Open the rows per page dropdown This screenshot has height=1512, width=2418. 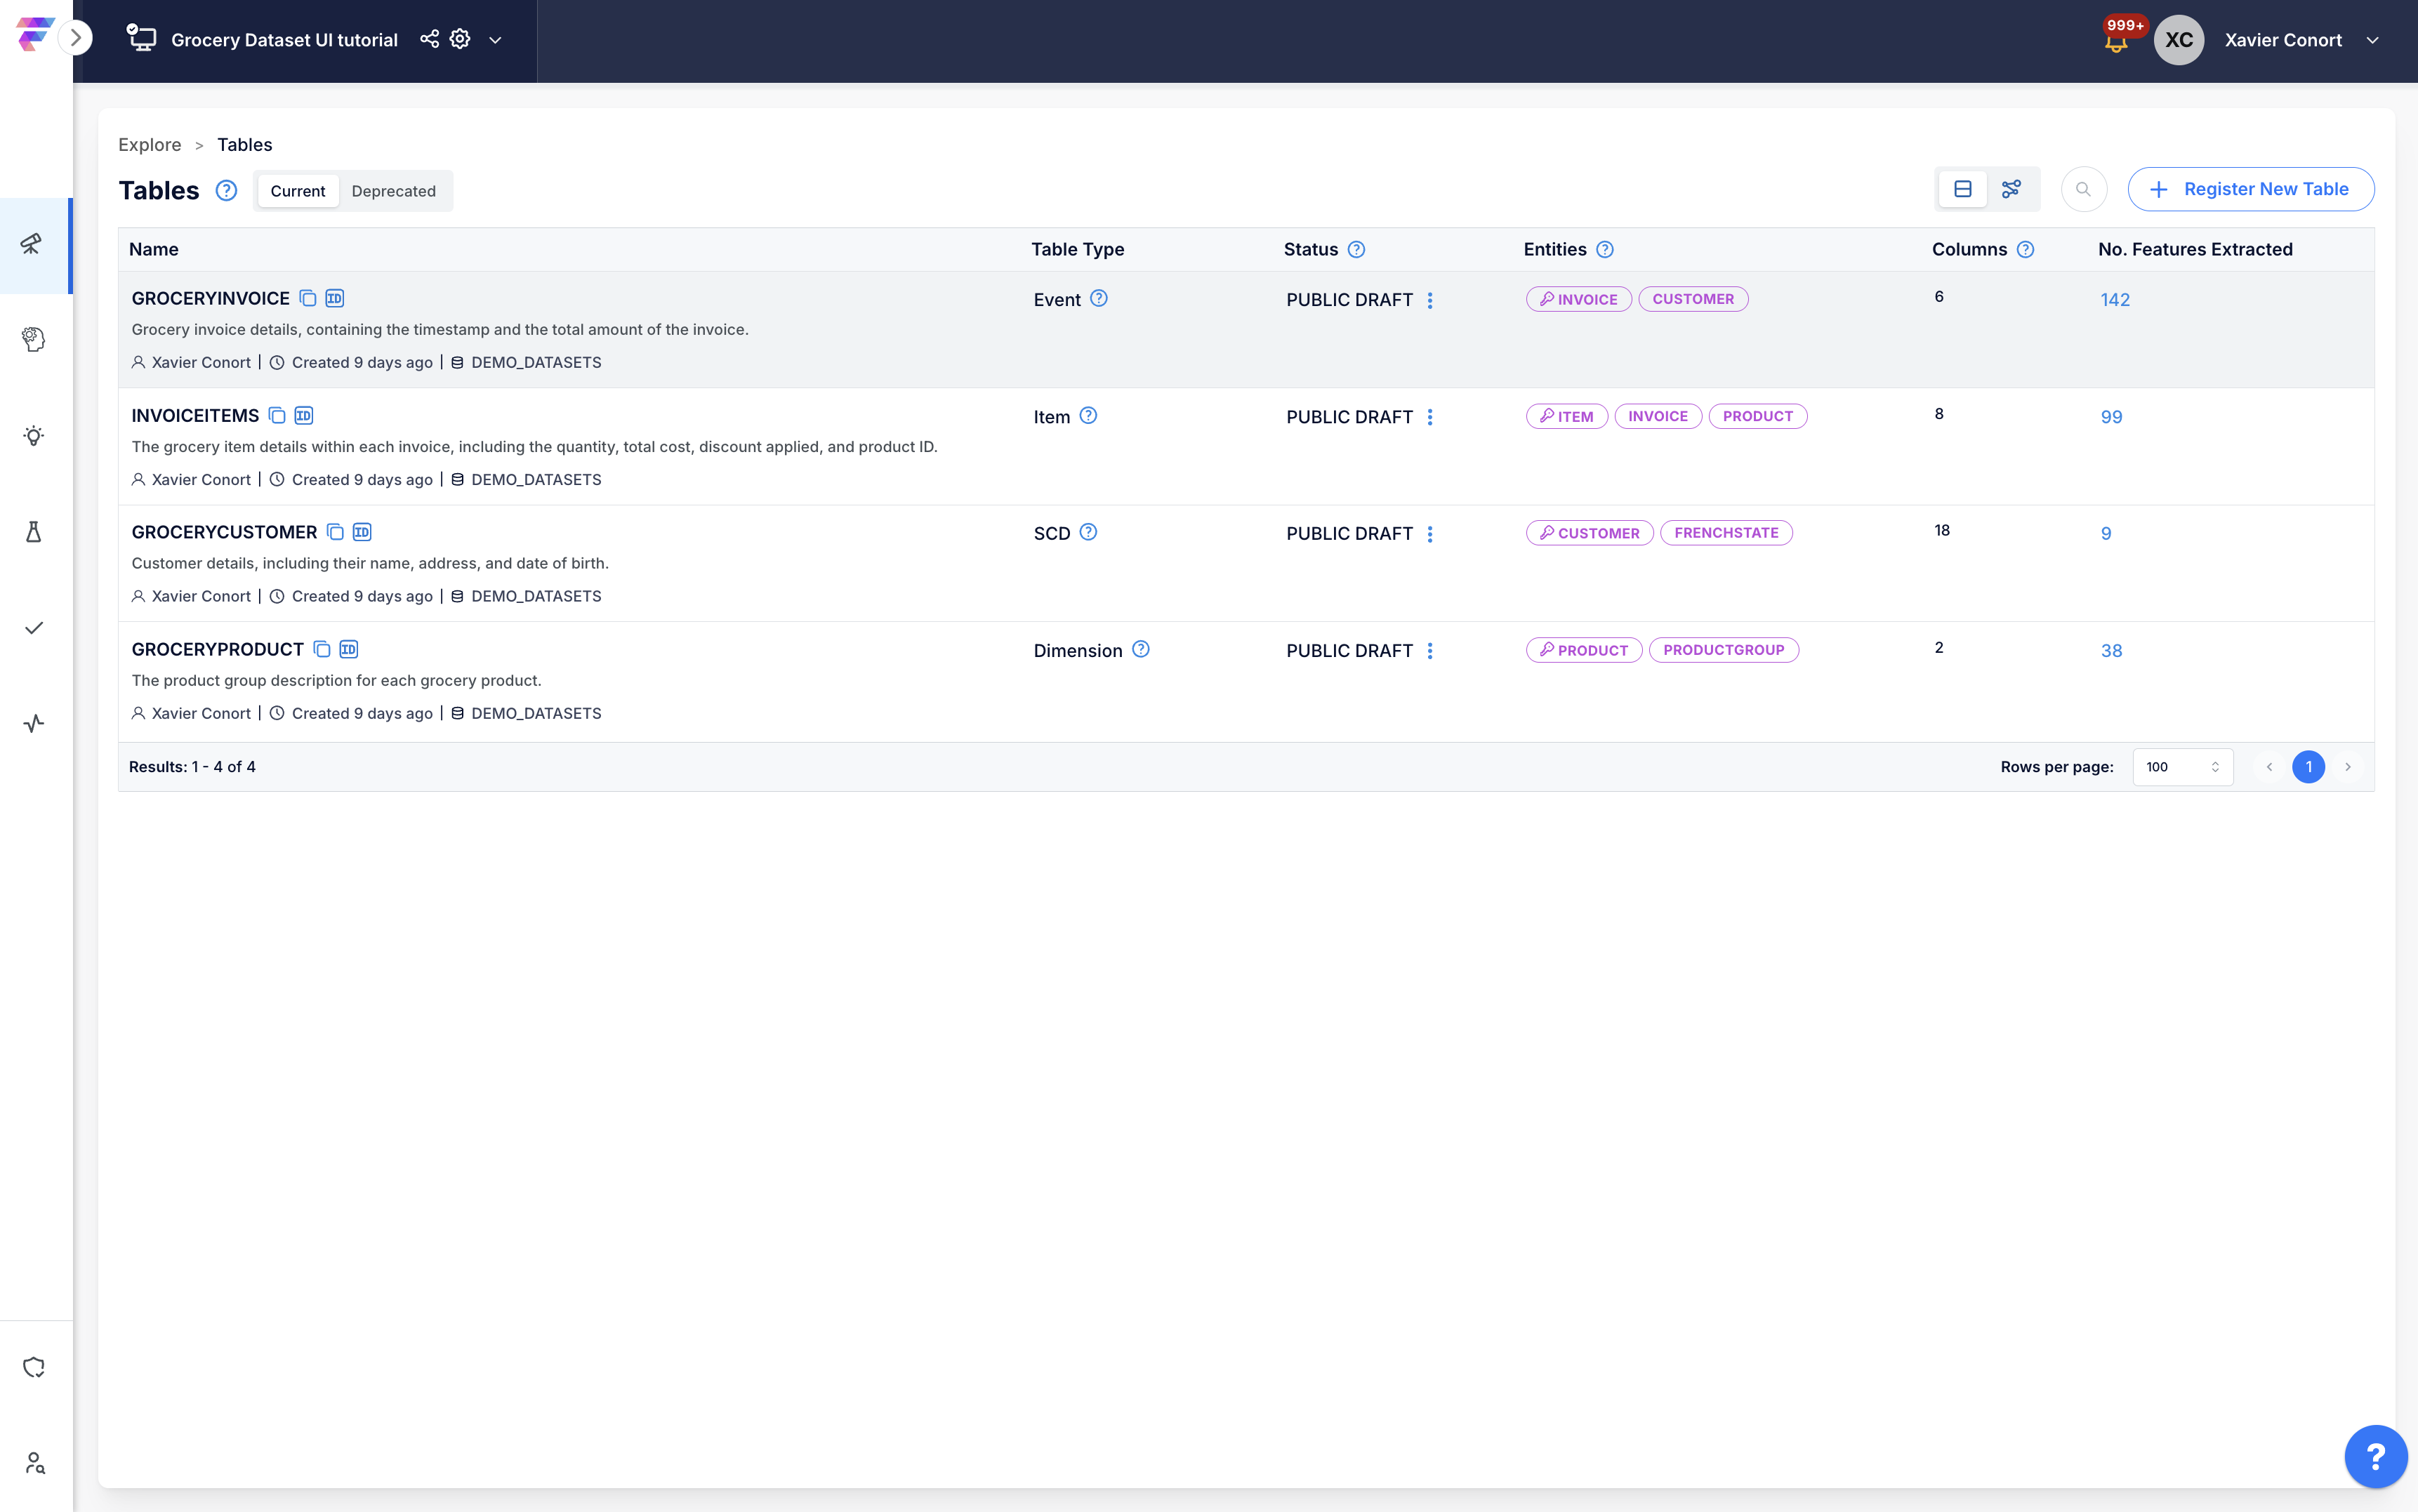2182,767
